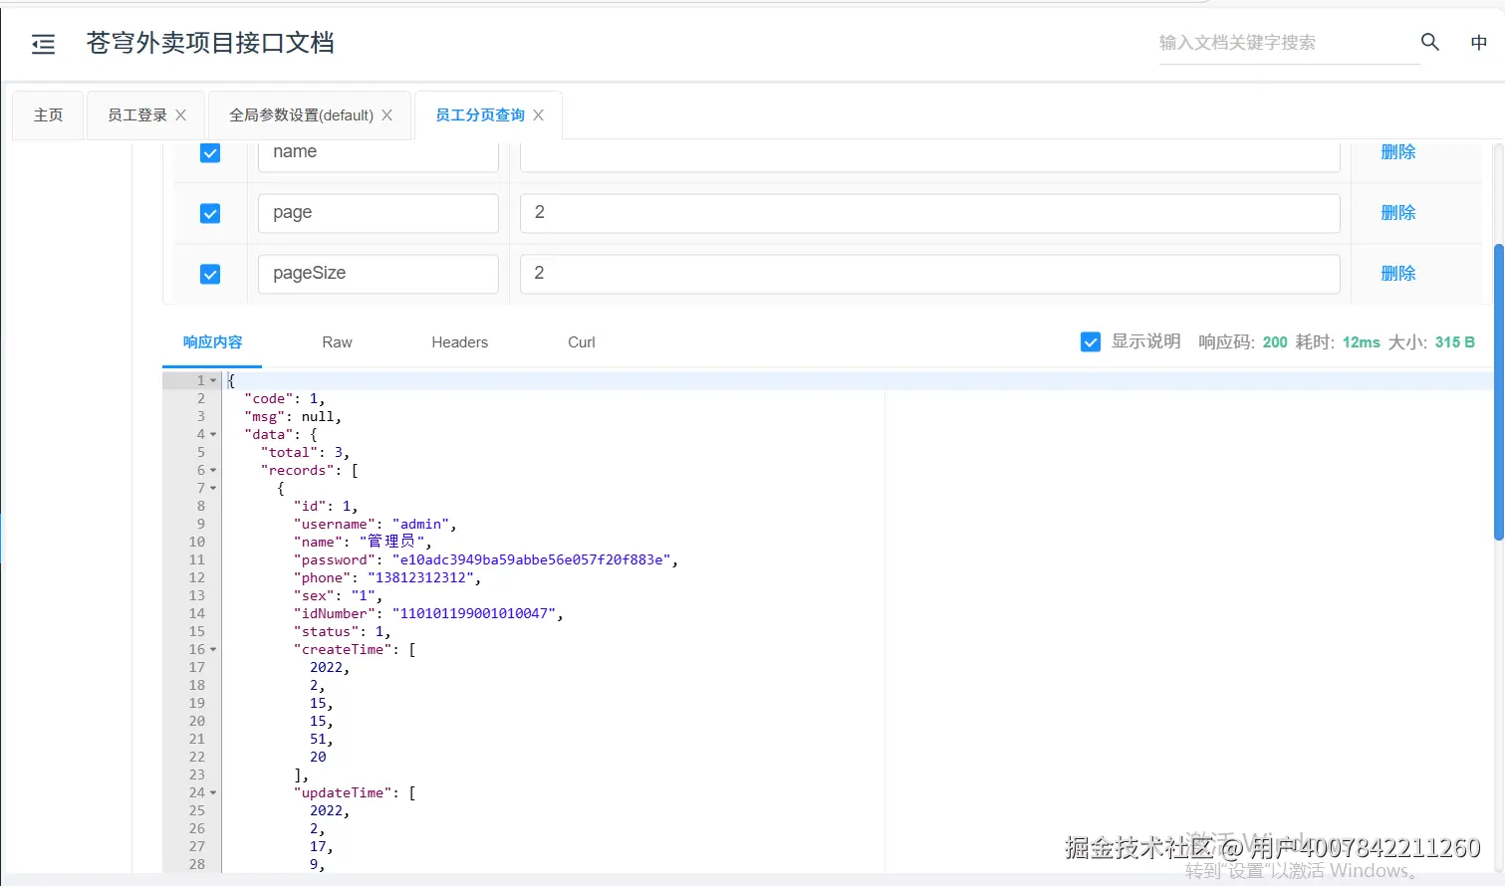Image resolution: width=1505 pixels, height=886 pixels.
Task: Collapse the sidebar menu icon
Action: coord(43,44)
